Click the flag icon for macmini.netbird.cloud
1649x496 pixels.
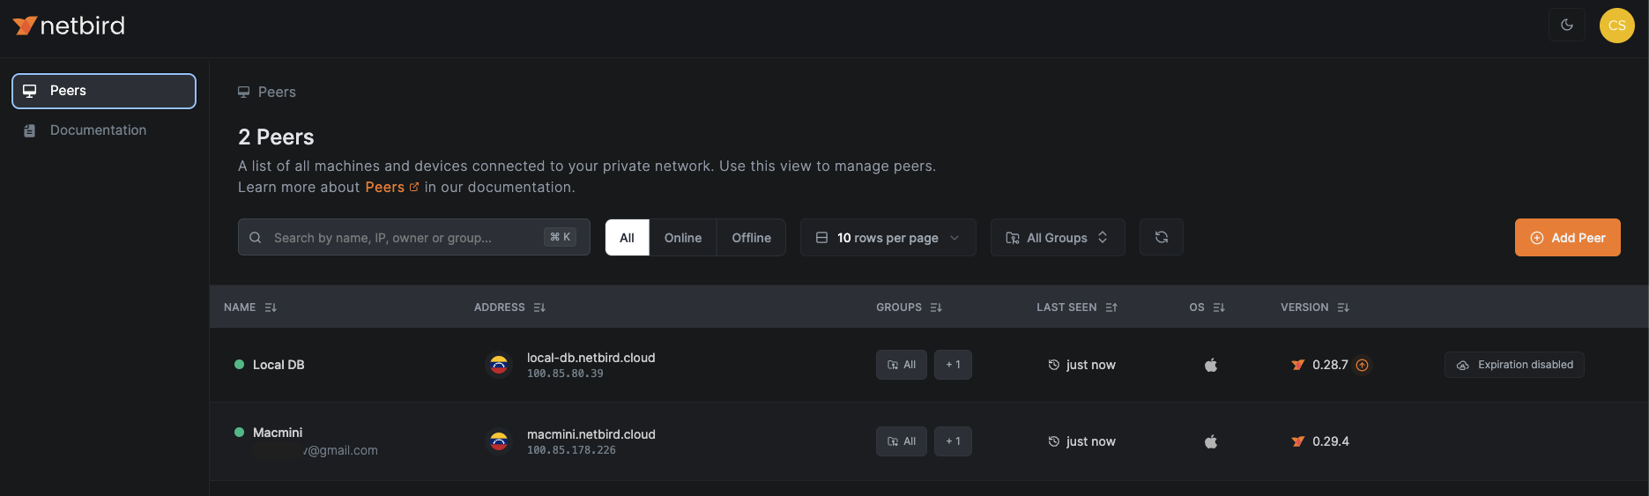pos(499,441)
